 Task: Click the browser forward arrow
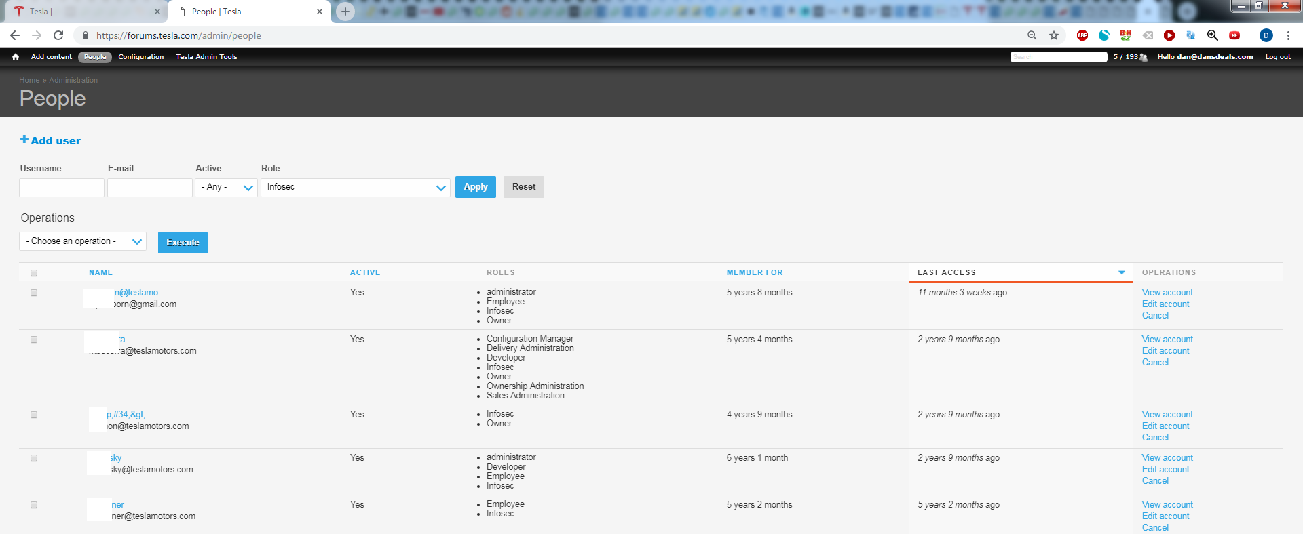click(x=37, y=35)
